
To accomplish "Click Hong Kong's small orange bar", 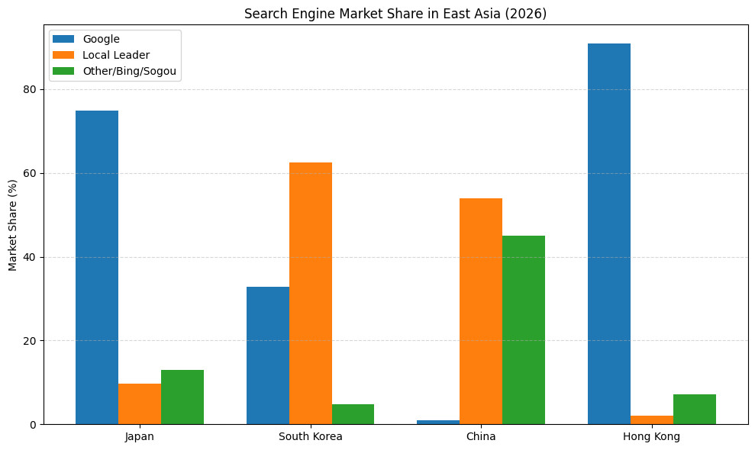I will click(x=651, y=421).
